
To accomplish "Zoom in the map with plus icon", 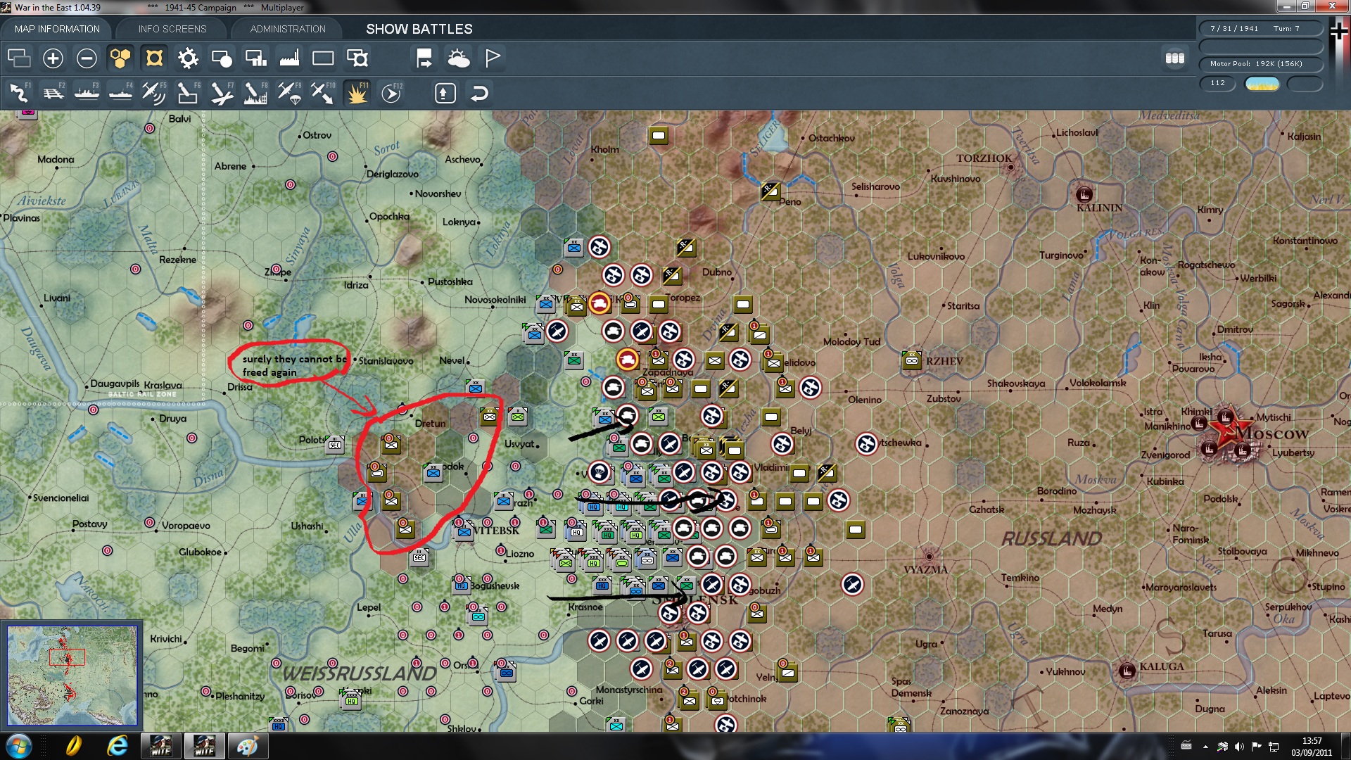I will 53,58.
